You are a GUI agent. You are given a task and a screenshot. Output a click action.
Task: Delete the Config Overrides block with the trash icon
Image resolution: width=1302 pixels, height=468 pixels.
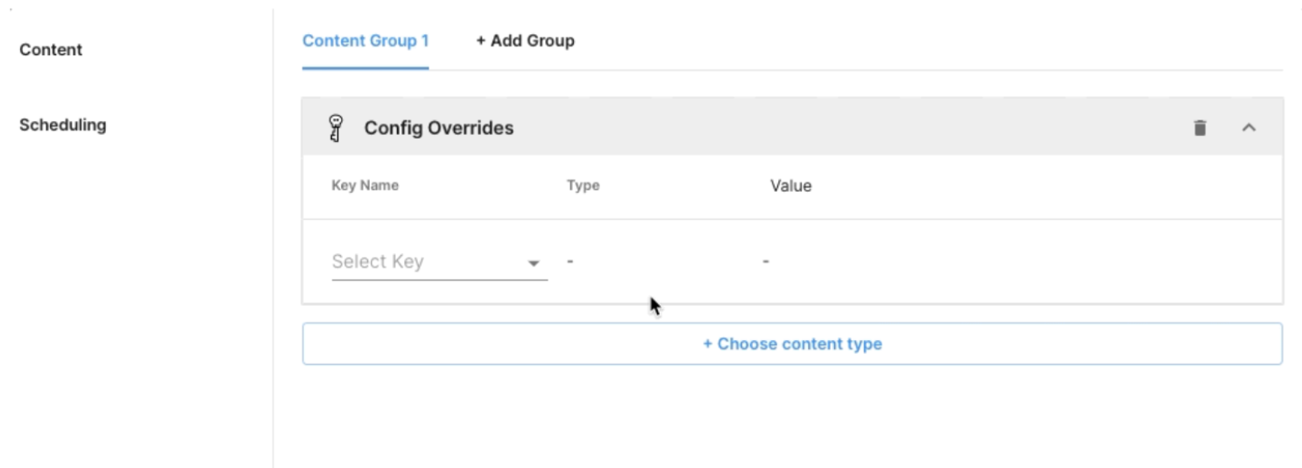click(x=1199, y=128)
